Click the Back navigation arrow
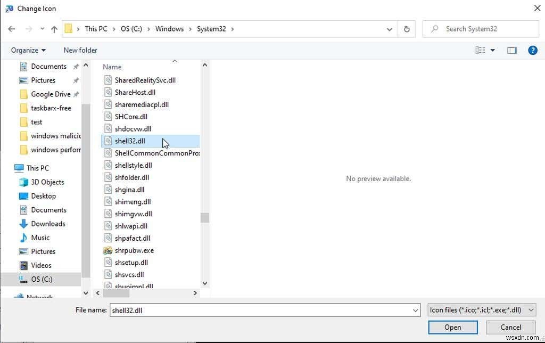The width and height of the screenshot is (545, 343). (x=12, y=29)
